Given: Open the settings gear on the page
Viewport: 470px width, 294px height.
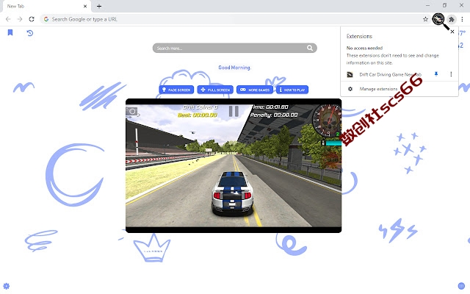Looking at the screenshot, I should point(7,286).
